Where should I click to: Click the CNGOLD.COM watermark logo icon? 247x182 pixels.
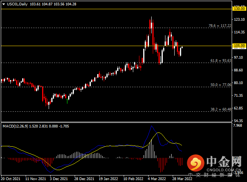(x=197, y=164)
